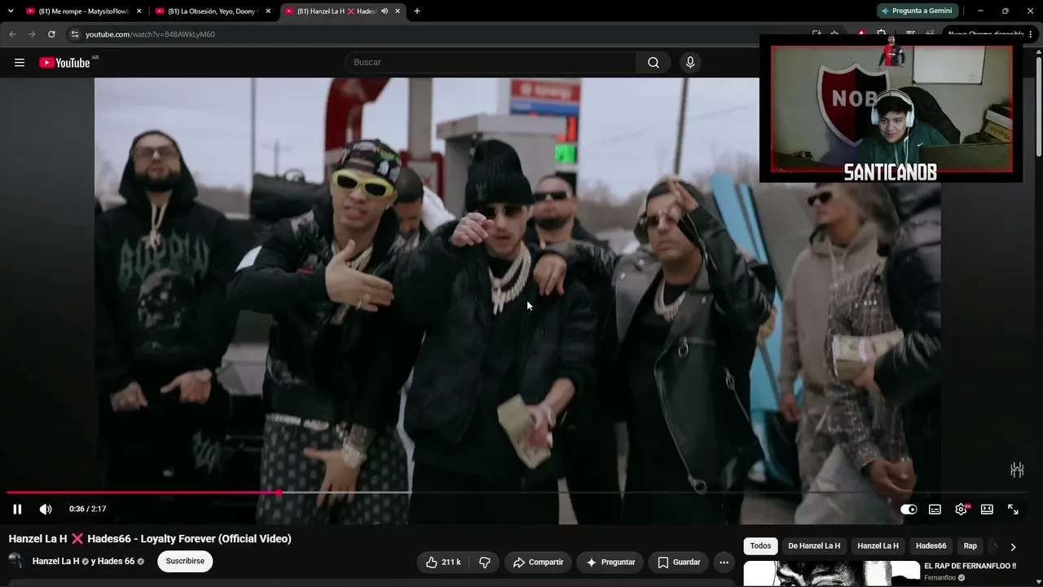Reload the current page

click(x=51, y=34)
